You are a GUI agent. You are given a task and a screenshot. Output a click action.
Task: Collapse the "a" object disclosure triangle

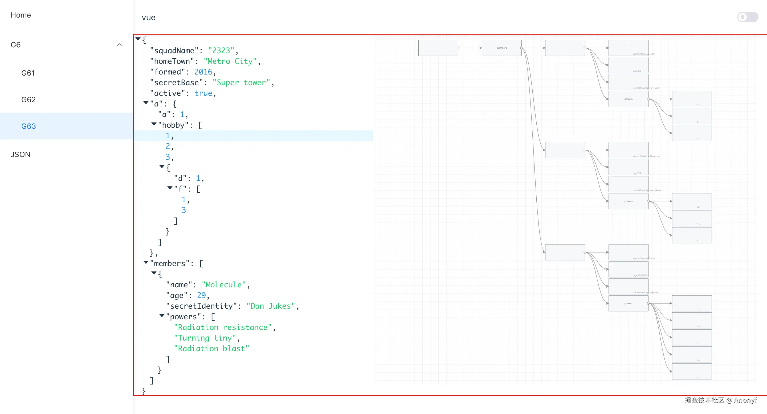[x=146, y=103]
